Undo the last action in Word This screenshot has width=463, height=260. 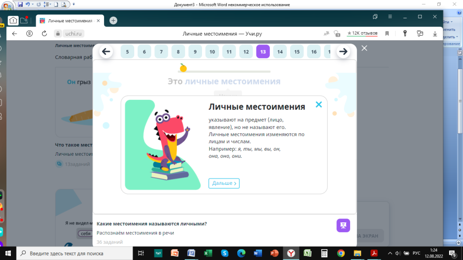27,4
